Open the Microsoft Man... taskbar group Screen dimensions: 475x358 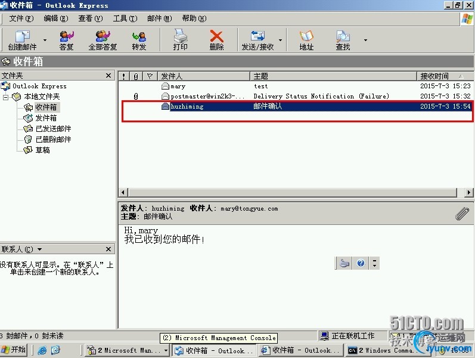coord(127,350)
